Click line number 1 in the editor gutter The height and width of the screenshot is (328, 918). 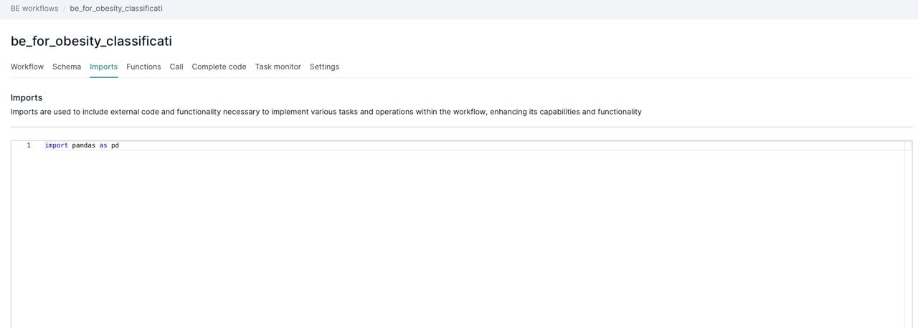[x=29, y=145]
